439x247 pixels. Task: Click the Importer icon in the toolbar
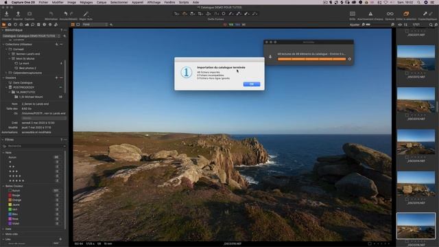(7, 14)
